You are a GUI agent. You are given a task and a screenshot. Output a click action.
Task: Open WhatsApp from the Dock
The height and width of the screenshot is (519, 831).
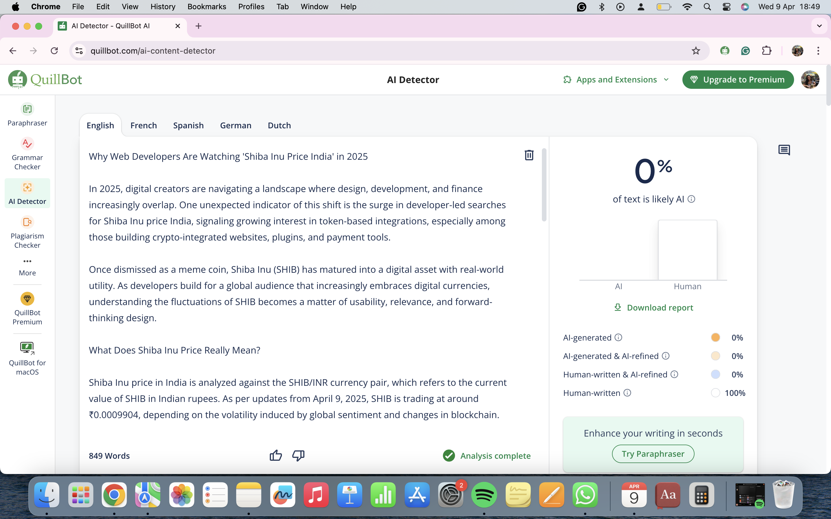pyautogui.click(x=585, y=494)
